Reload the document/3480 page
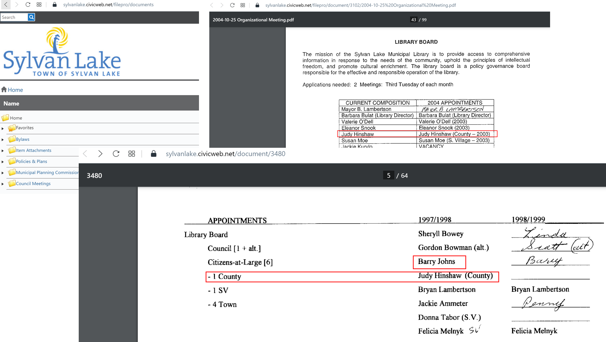 point(116,154)
